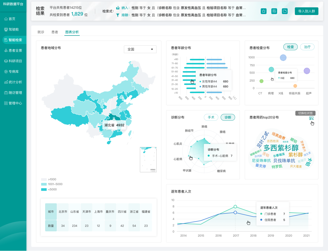Click the folder icon beside 导入到人群
This screenshot has width=328, height=251.
tap(285, 11)
